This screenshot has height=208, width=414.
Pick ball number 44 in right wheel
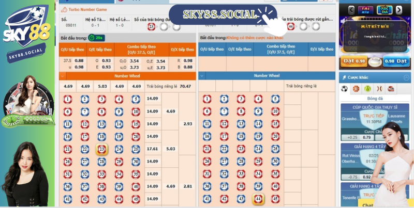[x=258, y=199]
